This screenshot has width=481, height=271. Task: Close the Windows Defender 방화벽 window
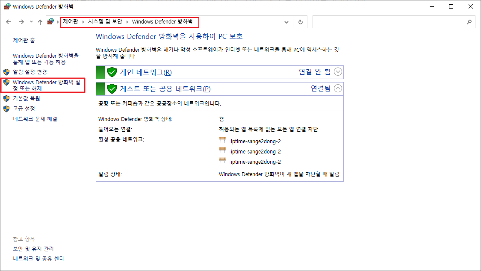click(x=471, y=6)
